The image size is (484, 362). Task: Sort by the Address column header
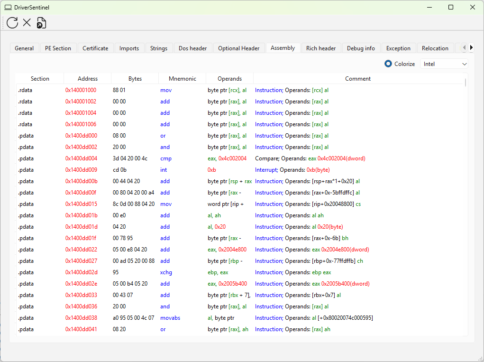coord(88,79)
